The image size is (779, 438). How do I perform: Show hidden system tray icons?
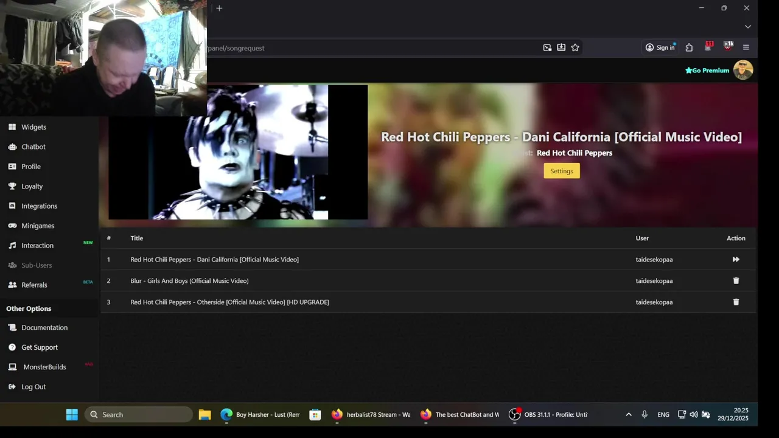629,414
